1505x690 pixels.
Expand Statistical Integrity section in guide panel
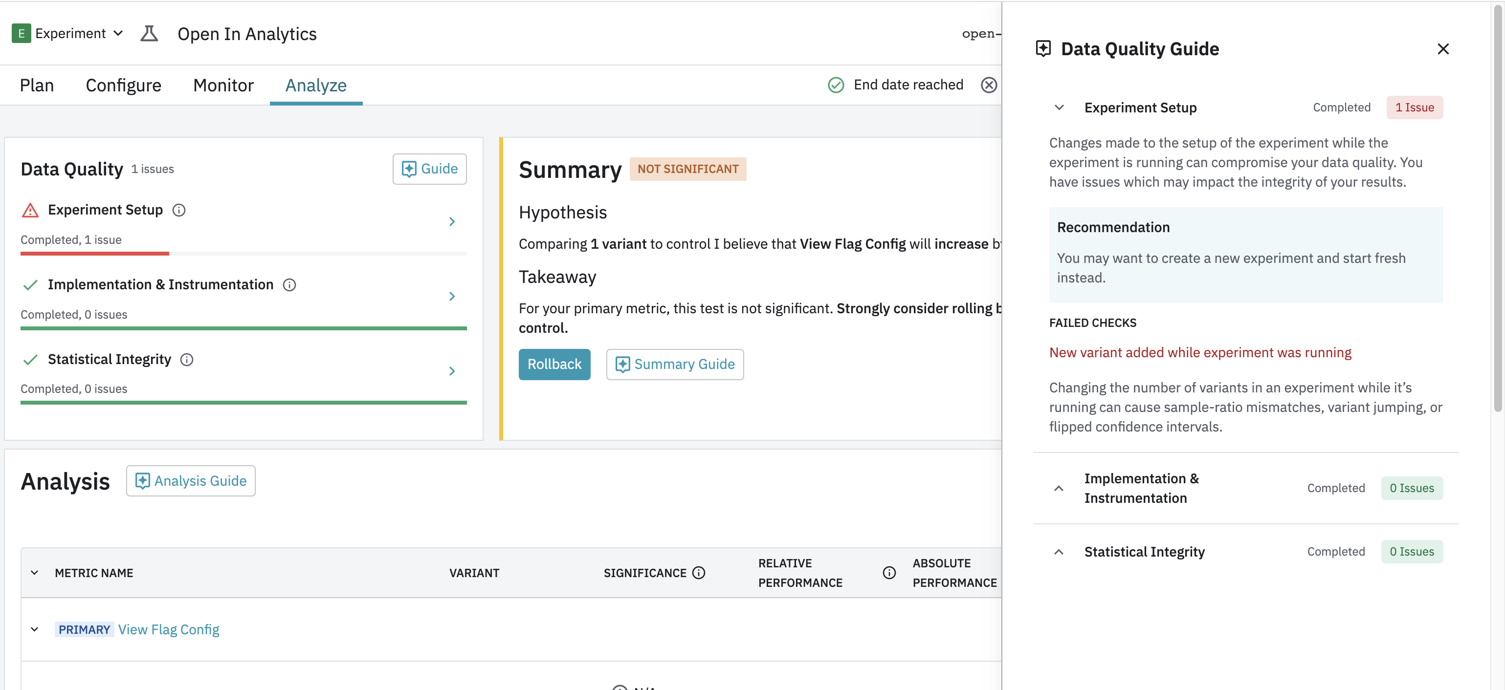(1059, 552)
